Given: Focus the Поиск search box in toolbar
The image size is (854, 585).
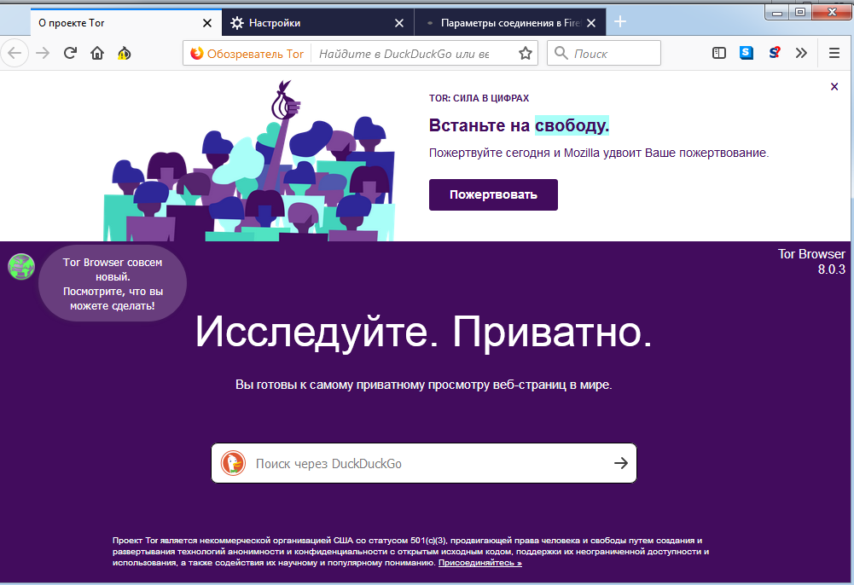Looking at the screenshot, I should pyautogui.click(x=603, y=54).
